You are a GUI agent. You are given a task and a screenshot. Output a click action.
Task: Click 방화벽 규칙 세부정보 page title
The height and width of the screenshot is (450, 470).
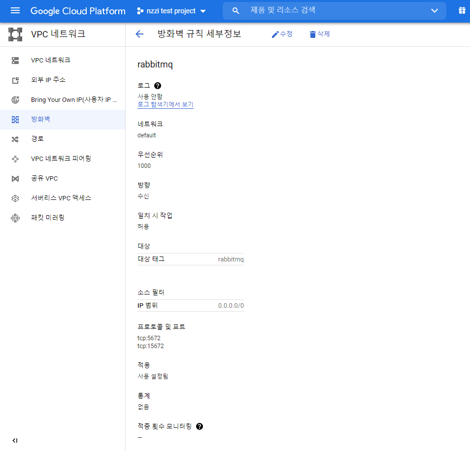click(x=200, y=34)
